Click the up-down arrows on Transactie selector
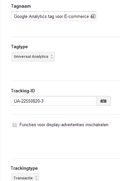The width and height of the screenshot is (120, 181). point(36,178)
